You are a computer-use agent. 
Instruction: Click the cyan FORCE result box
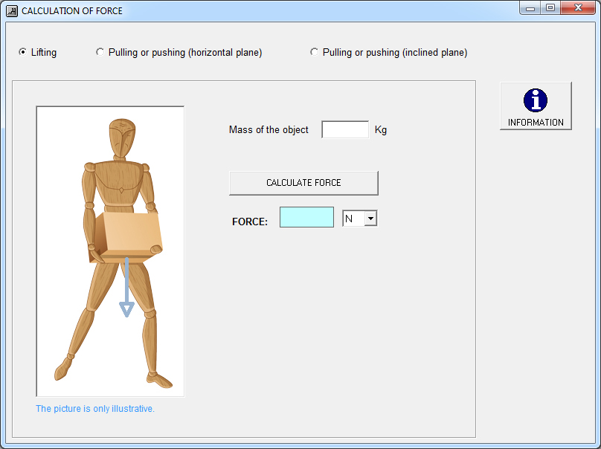coord(306,217)
